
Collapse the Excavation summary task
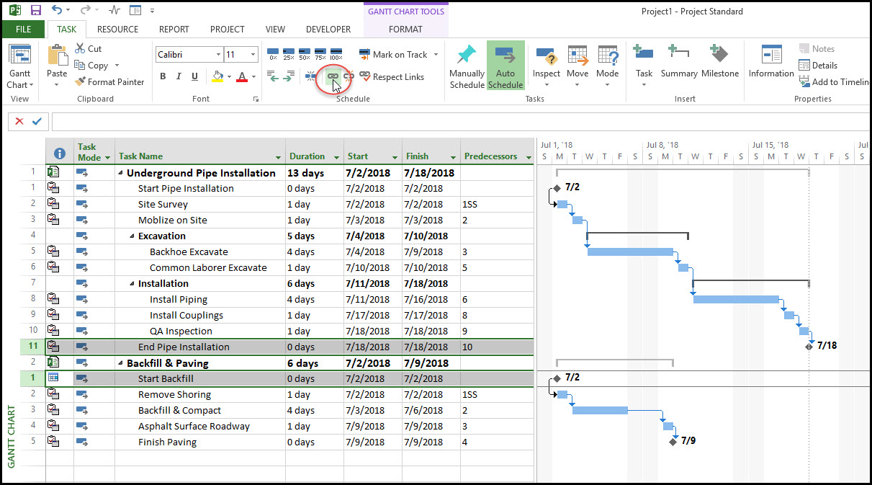(x=132, y=236)
